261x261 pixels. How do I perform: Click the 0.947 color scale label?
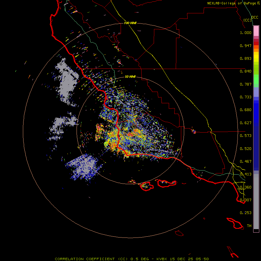tap(246, 46)
